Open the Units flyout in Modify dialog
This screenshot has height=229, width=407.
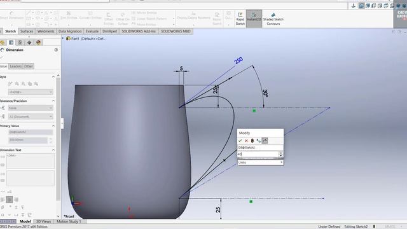click(x=260, y=162)
